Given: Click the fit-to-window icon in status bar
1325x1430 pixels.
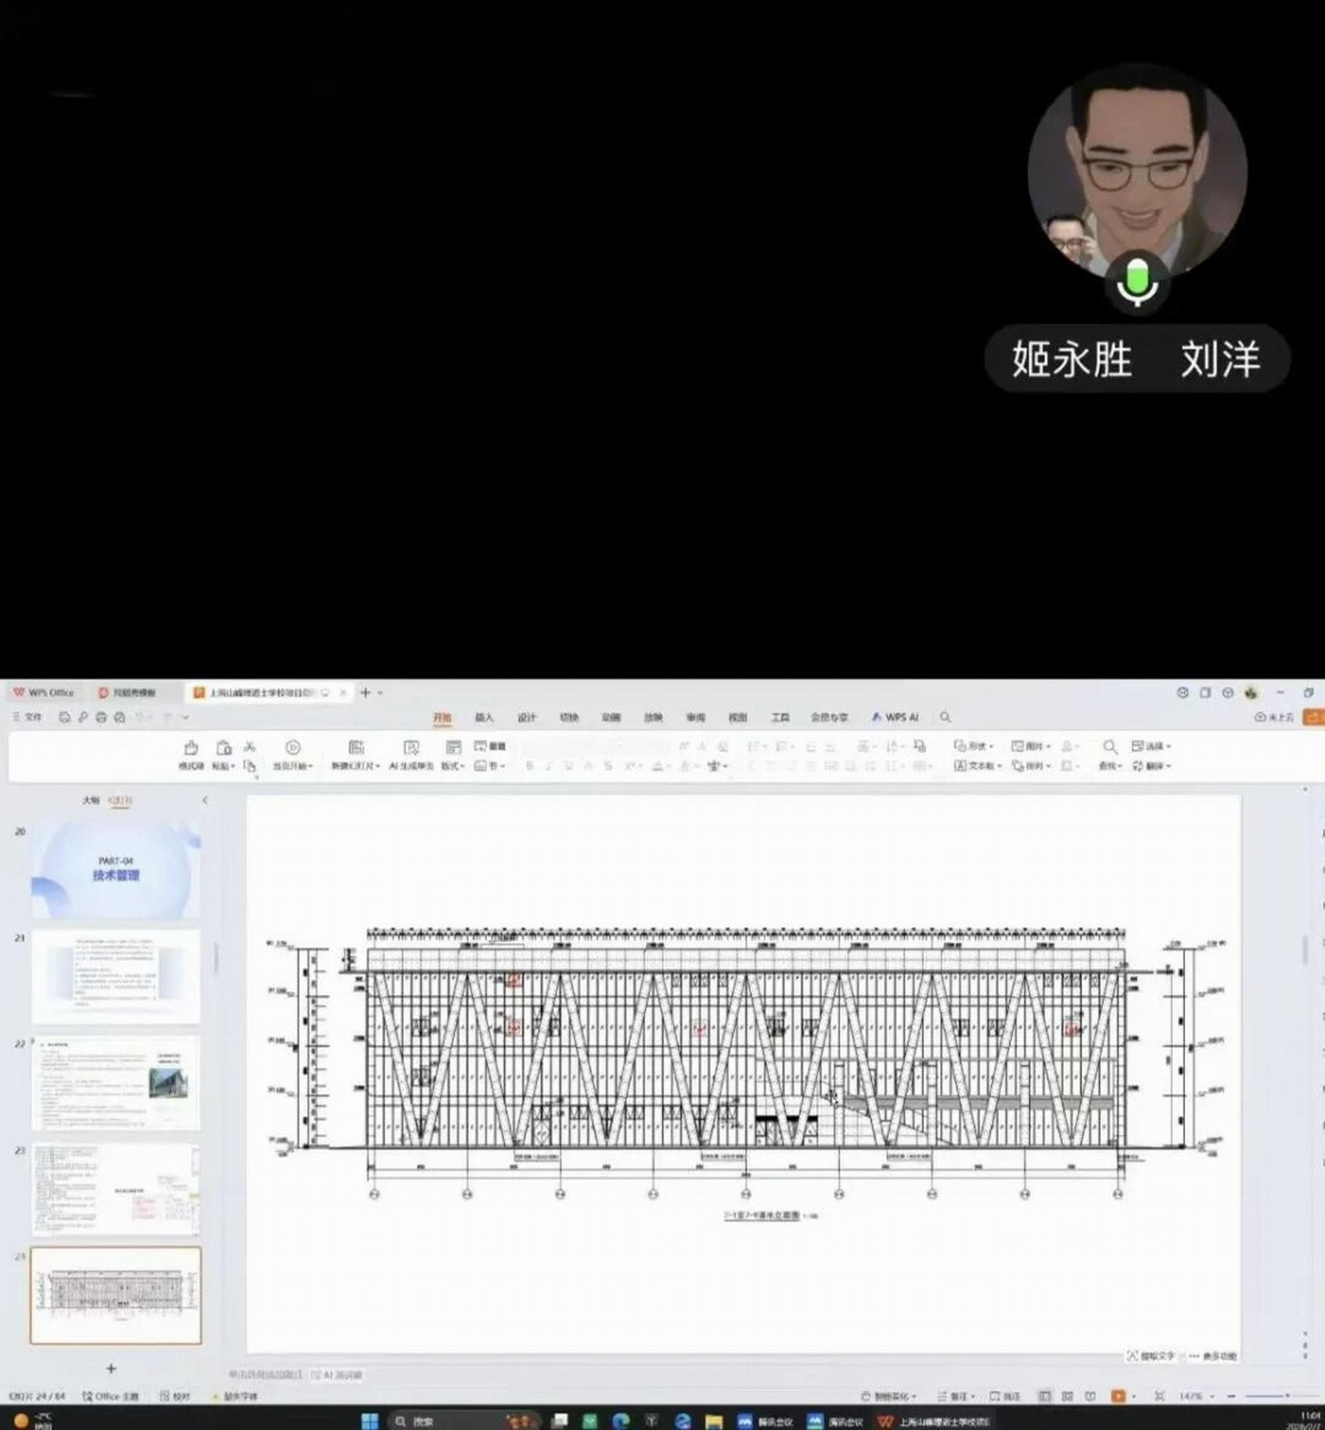Looking at the screenshot, I should tap(1159, 1396).
